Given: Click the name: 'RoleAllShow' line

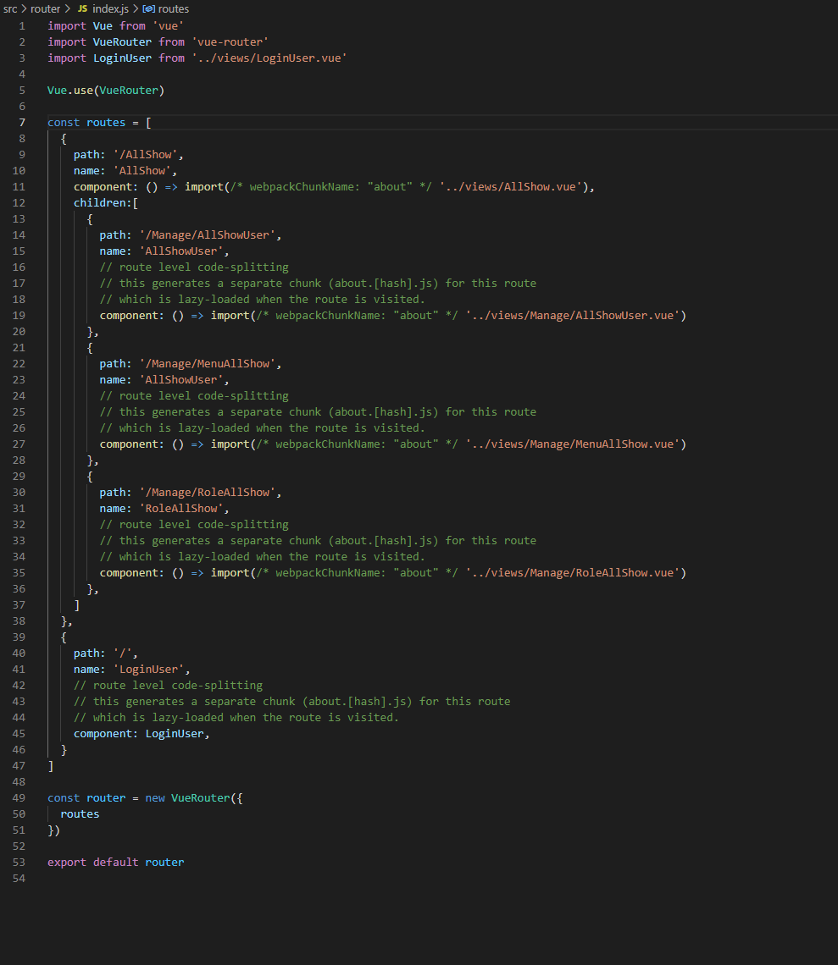Looking at the screenshot, I should [164, 509].
